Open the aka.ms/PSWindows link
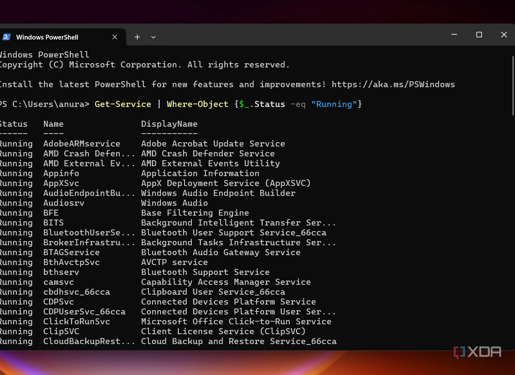This screenshot has height=375, width=515. pyautogui.click(x=393, y=85)
